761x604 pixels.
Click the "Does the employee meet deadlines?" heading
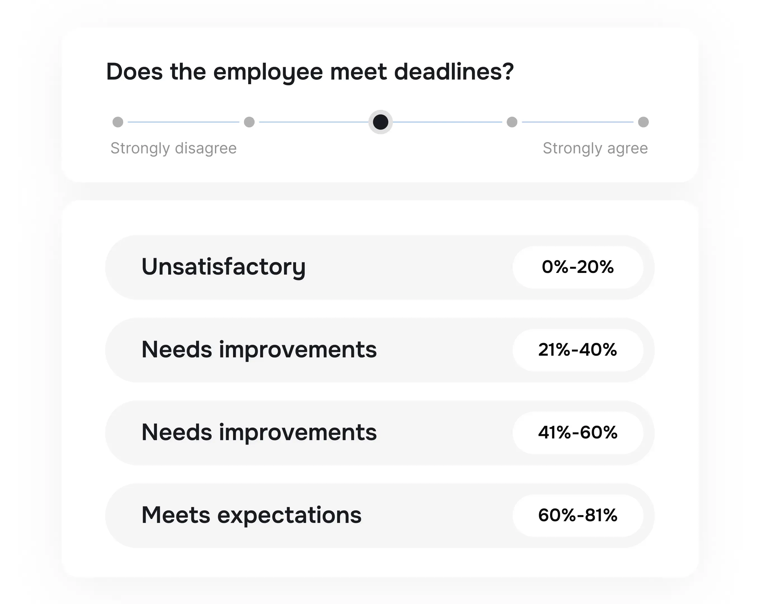click(x=309, y=72)
